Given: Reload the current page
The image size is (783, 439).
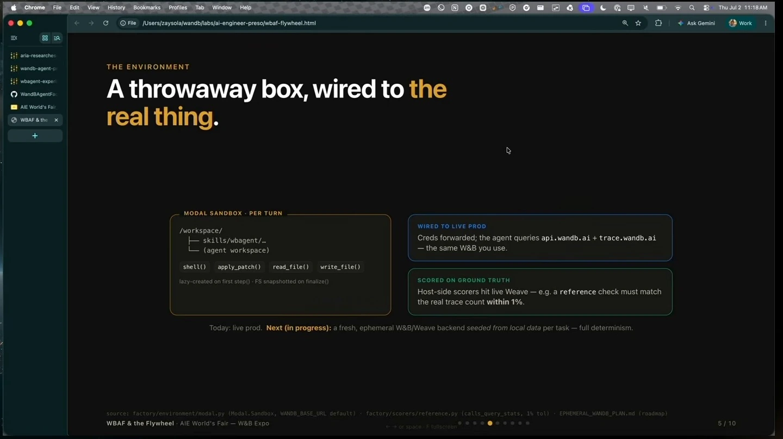Looking at the screenshot, I should pos(106,23).
